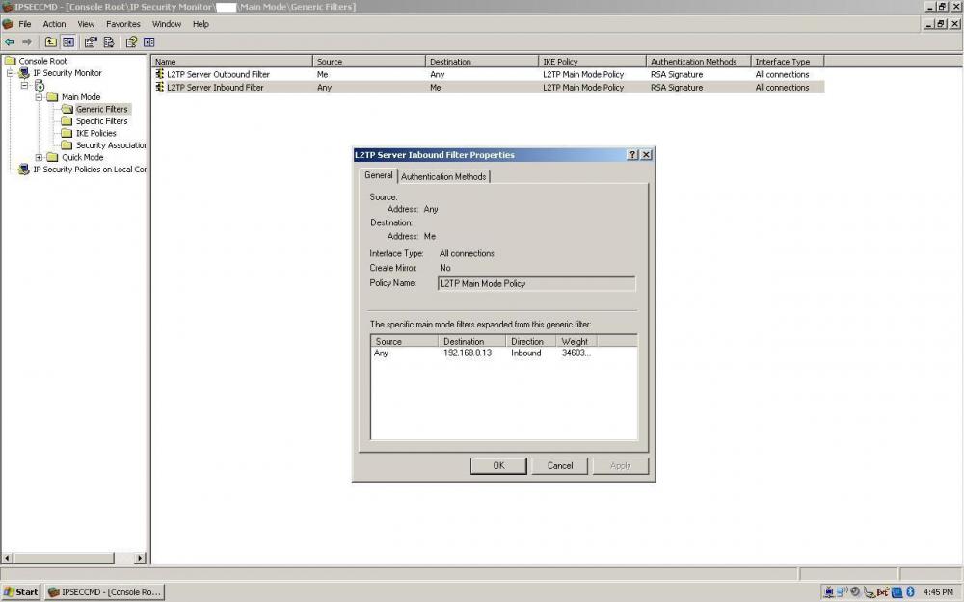Click the Help toolbar icon

pos(131,42)
